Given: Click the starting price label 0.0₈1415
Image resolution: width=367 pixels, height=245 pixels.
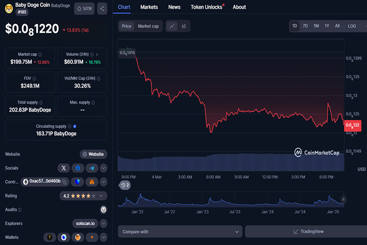Looking at the screenshot, I should tap(127, 53).
